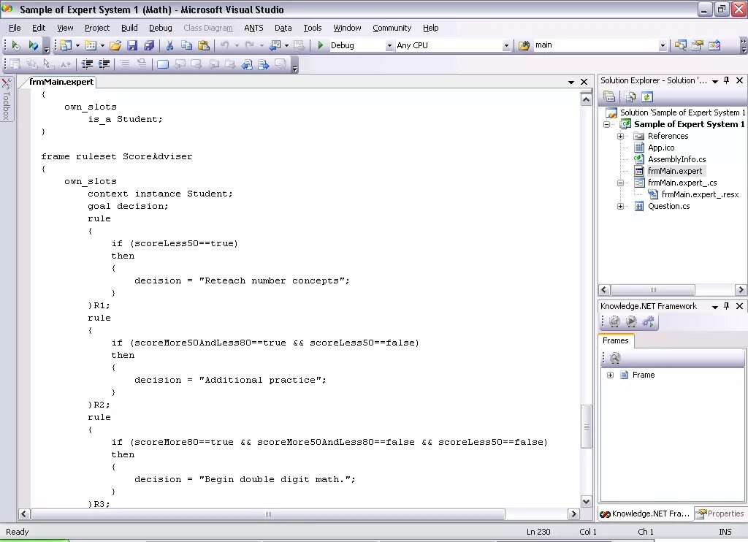Click the 'goal decision;' code line

(128, 206)
